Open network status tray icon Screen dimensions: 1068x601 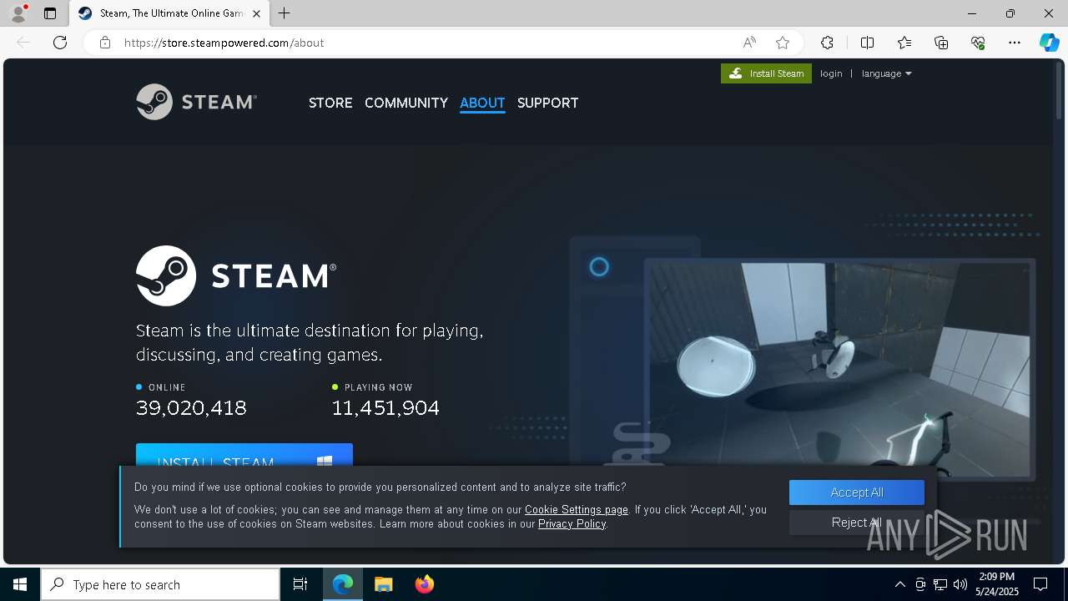coord(940,584)
